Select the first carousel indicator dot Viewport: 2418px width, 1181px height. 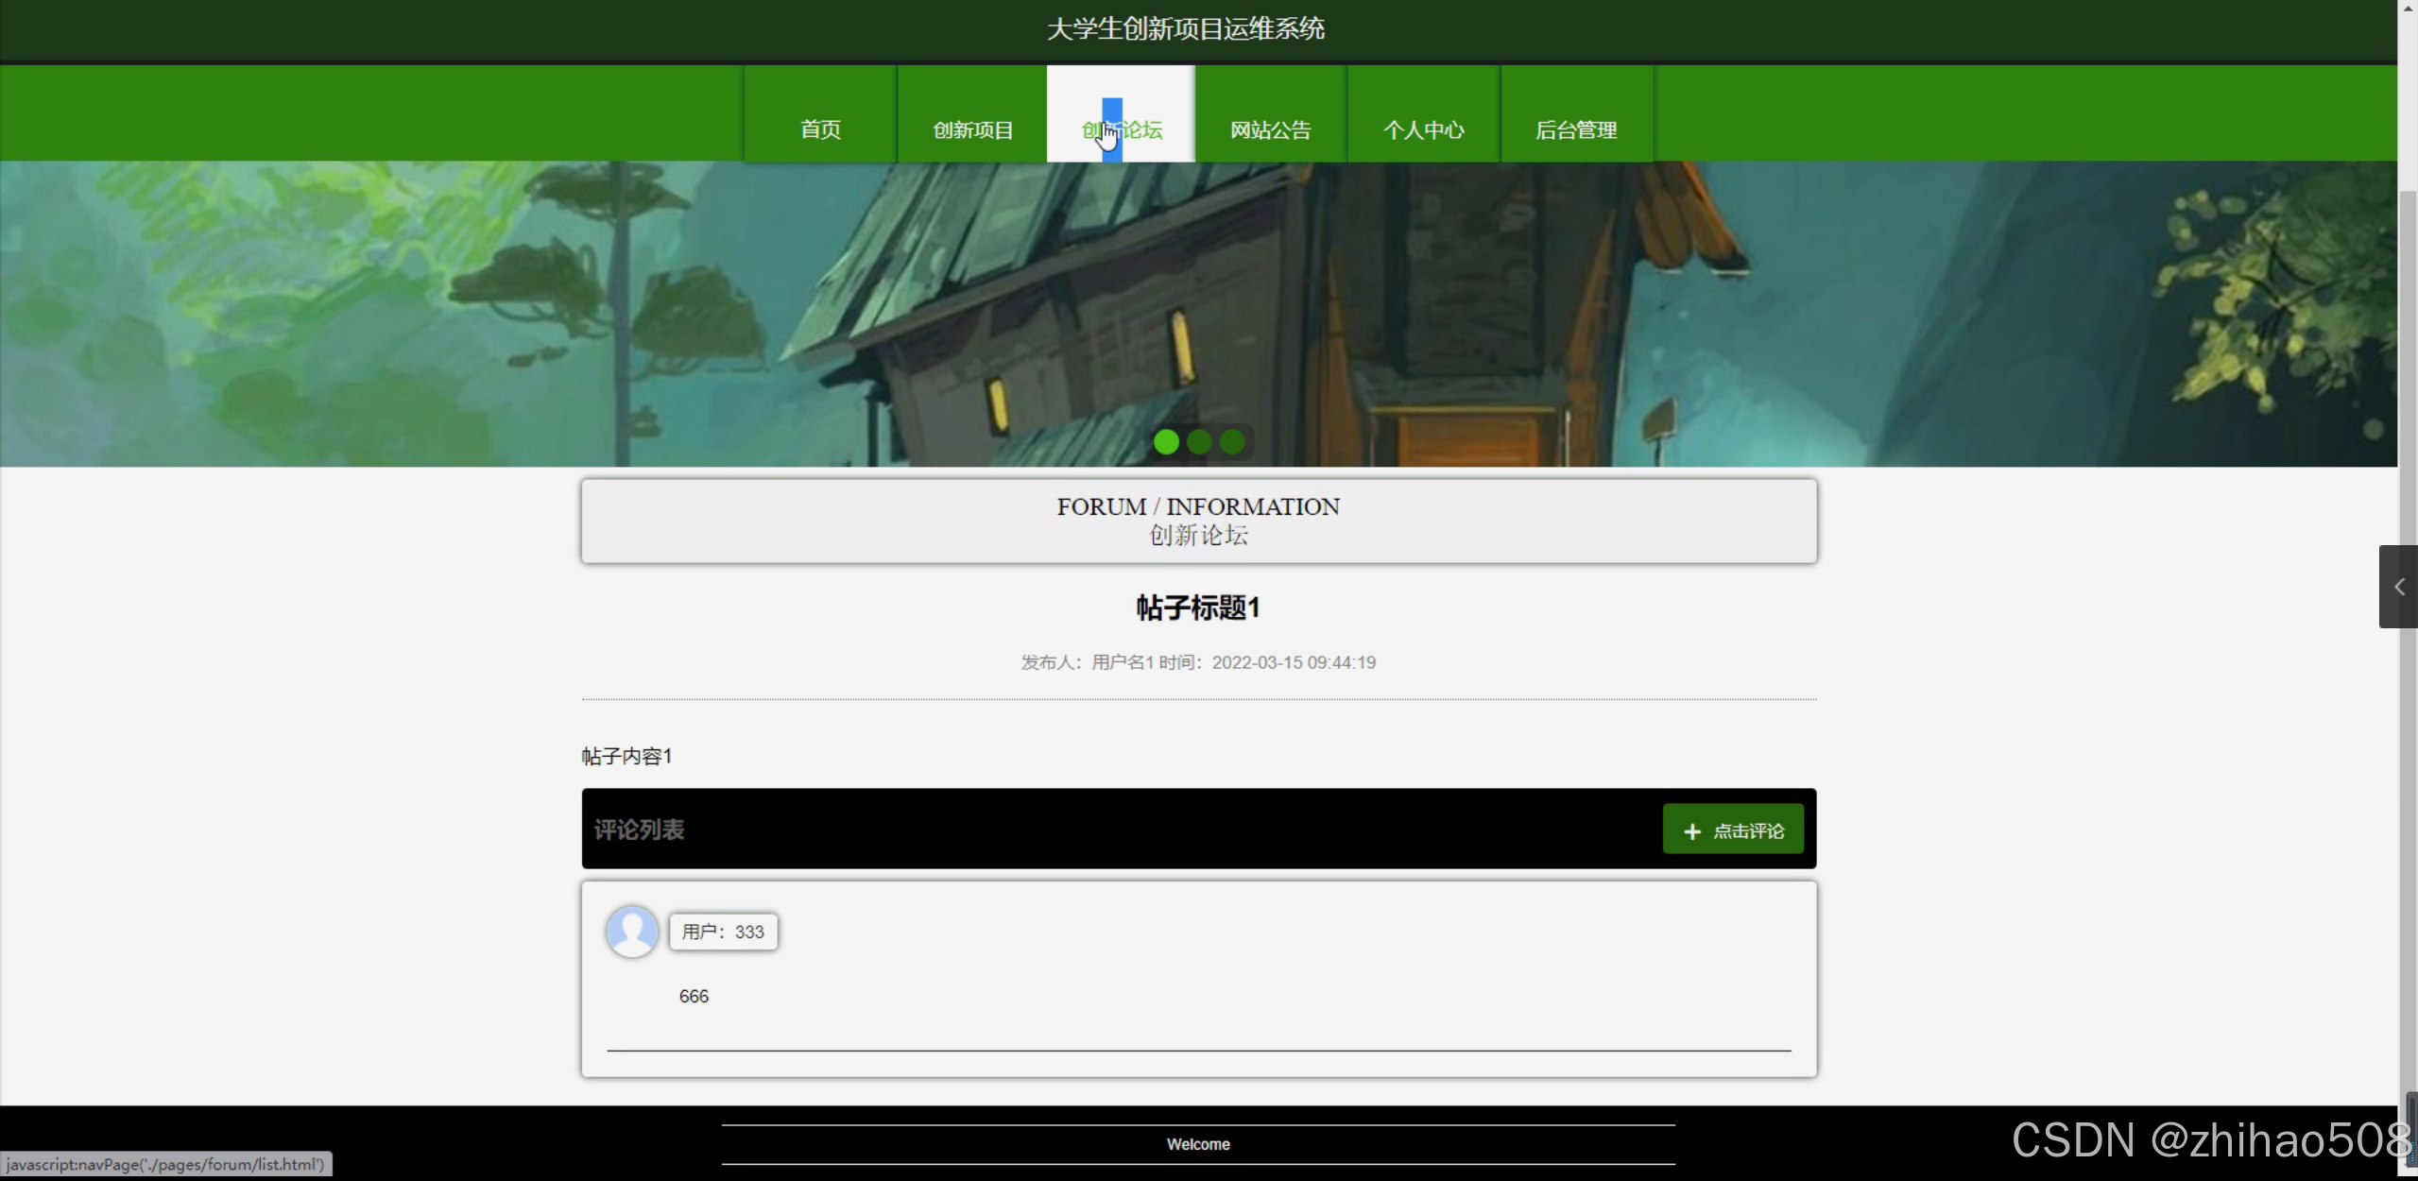1166,442
